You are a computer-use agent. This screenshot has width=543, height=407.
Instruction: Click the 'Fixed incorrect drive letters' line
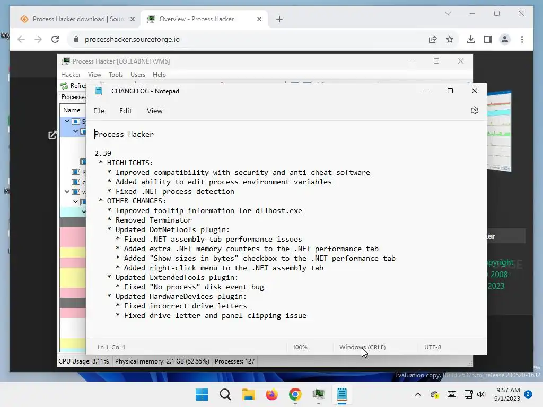tap(185, 306)
